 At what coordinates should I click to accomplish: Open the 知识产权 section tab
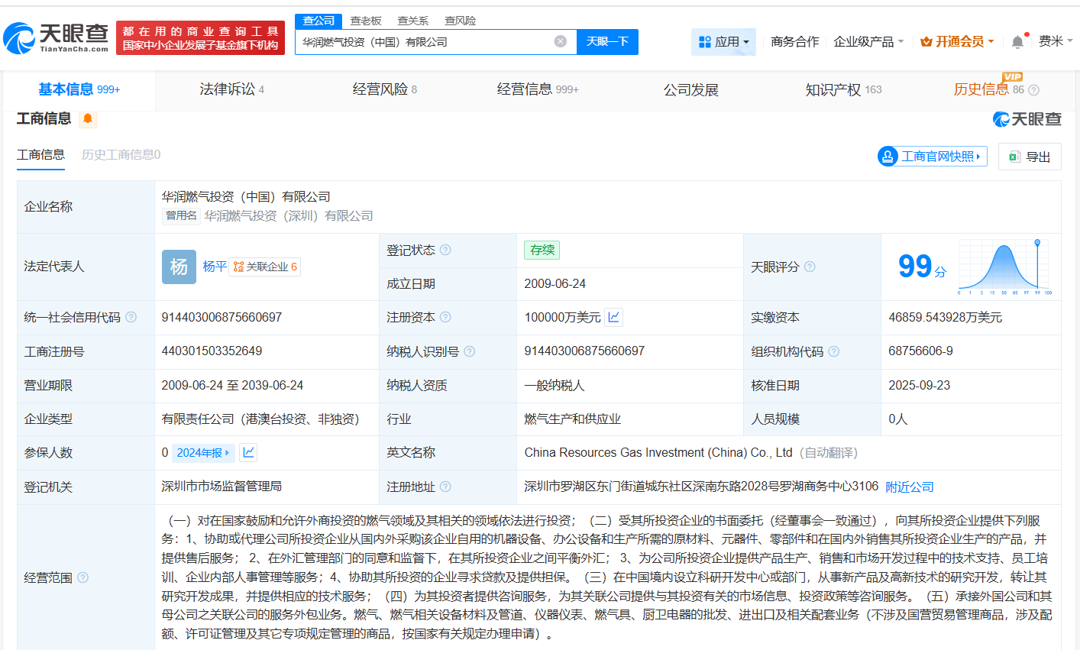point(832,89)
